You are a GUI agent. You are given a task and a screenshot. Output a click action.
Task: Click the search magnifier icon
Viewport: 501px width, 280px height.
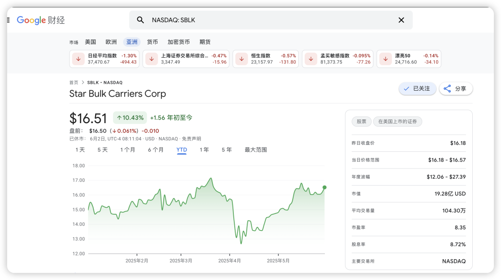(140, 20)
